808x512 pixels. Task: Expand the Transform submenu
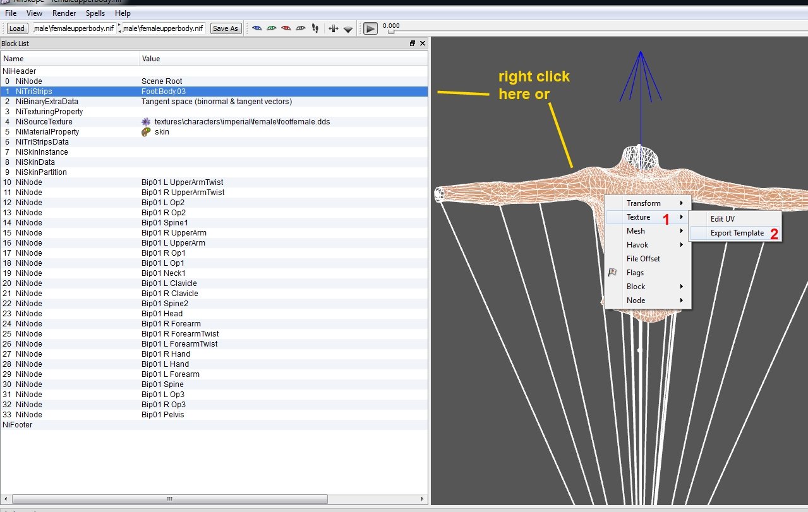click(x=648, y=203)
